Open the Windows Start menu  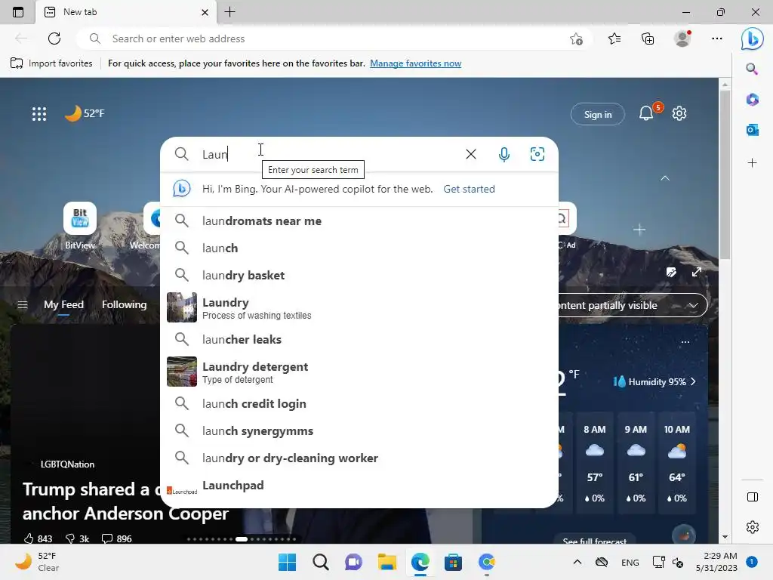(x=287, y=562)
